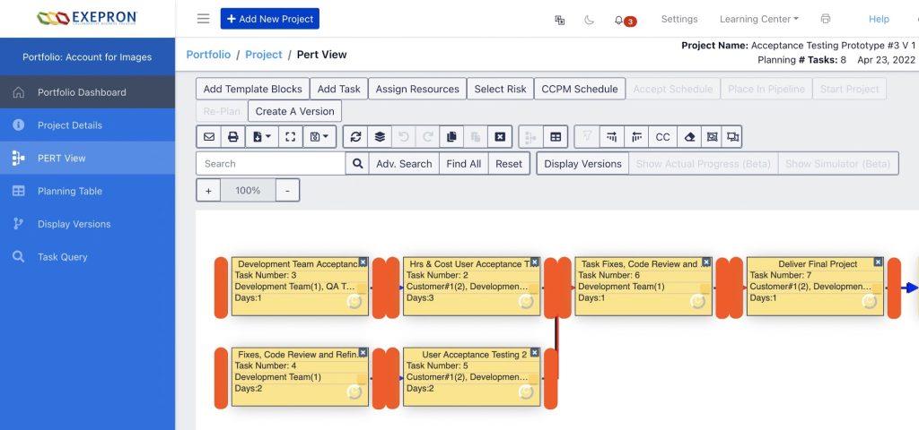Run CCPM Schedule

point(580,89)
